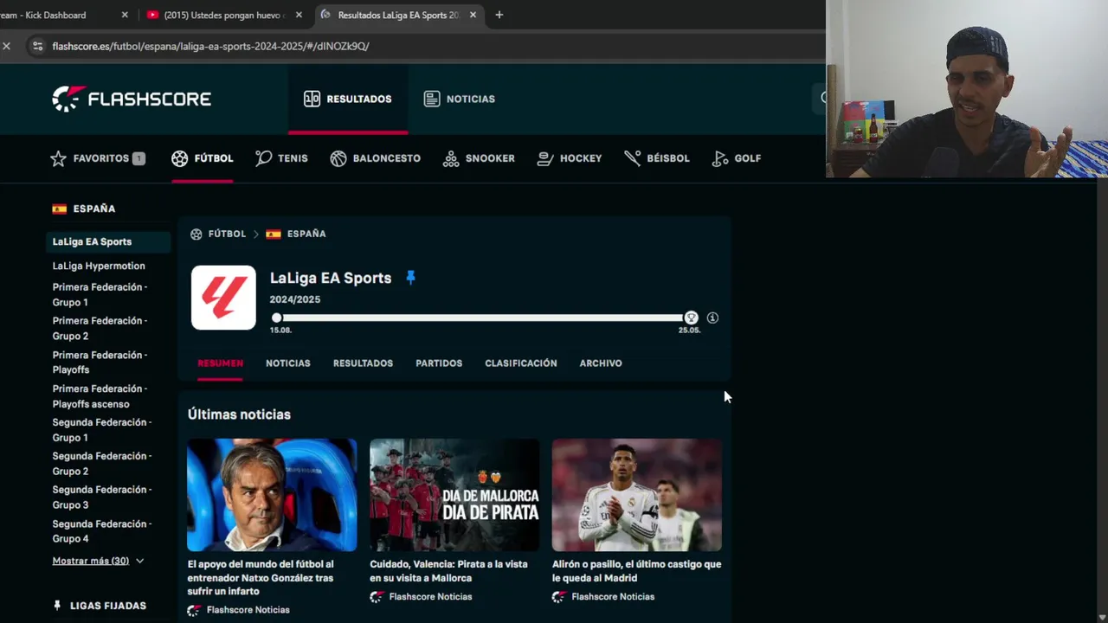Select the Baloncesto sport icon
This screenshot has width=1108, height=623.
tap(375, 158)
